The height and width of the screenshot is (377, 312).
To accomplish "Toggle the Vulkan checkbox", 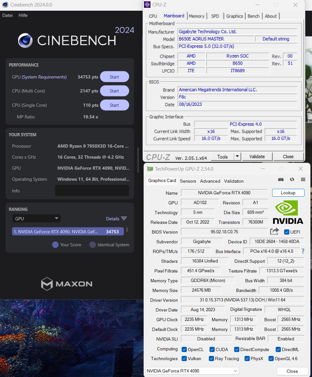I will pyautogui.click(x=184, y=359).
